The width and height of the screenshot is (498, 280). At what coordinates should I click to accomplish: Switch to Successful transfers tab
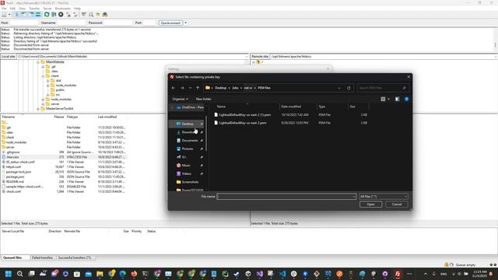(x=75, y=257)
